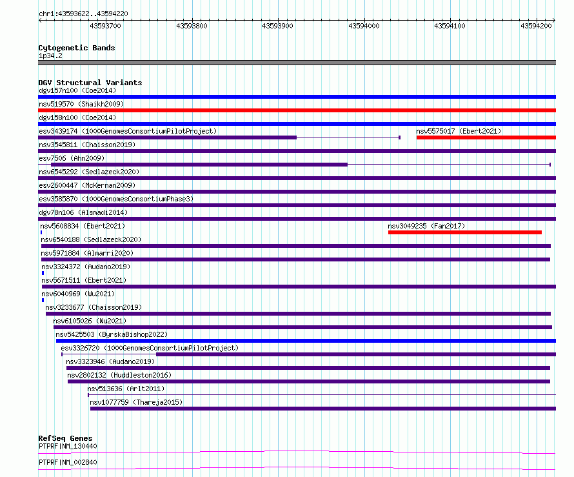Select the nsv519570 (Shaikh2009) red variant bar

[x=297, y=110]
